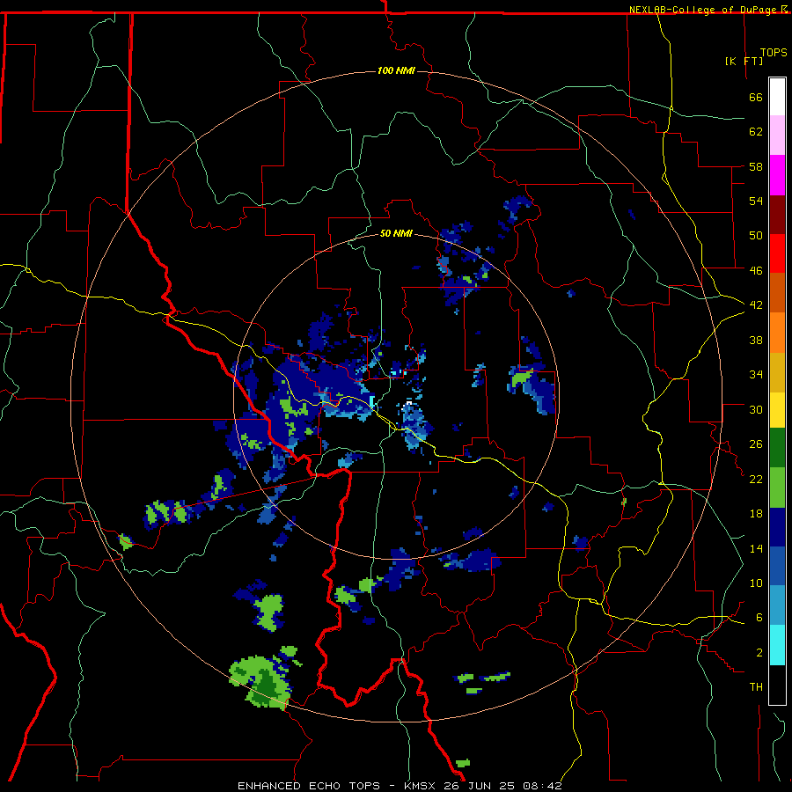The image size is (792, 792).
Task: Pick the navy blue legend swatch
Action: pos(777,527)
